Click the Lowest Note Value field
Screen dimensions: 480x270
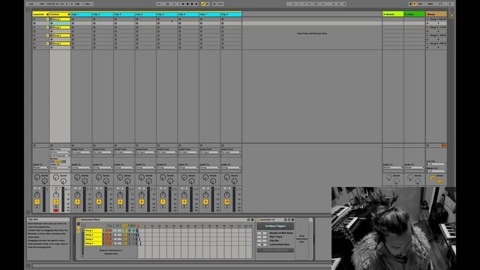pyautogui.click(x=262, y=244)
